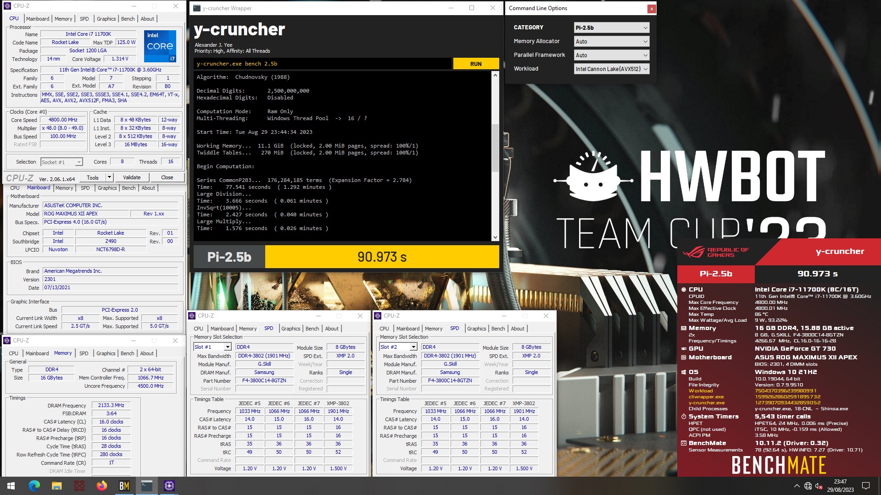The width and height of the screenshot is (881, 495).
Task: Click the Validate button in CPU-Z
Action: click(x=132, y=177)
